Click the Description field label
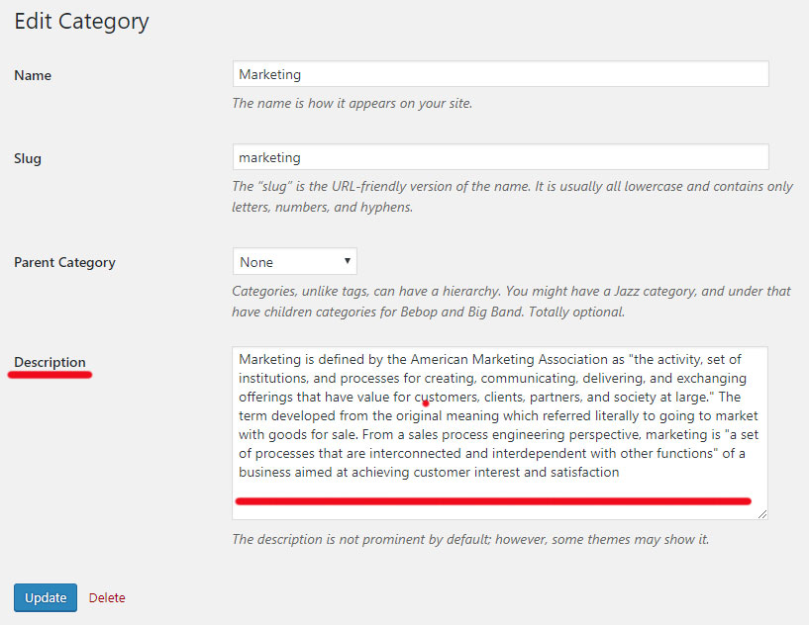Viewport: 809px width, 625px height. [x=50, y=362]
